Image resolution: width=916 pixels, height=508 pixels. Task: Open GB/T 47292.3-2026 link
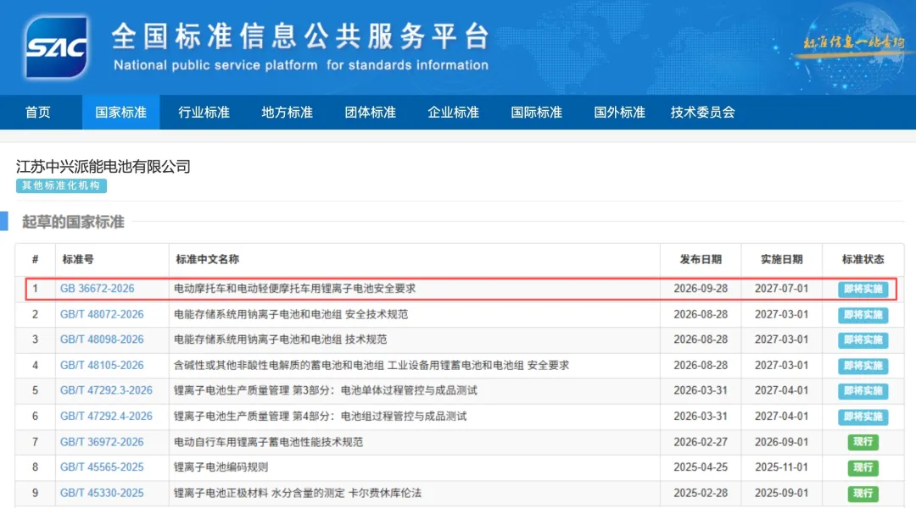(106, 390)
